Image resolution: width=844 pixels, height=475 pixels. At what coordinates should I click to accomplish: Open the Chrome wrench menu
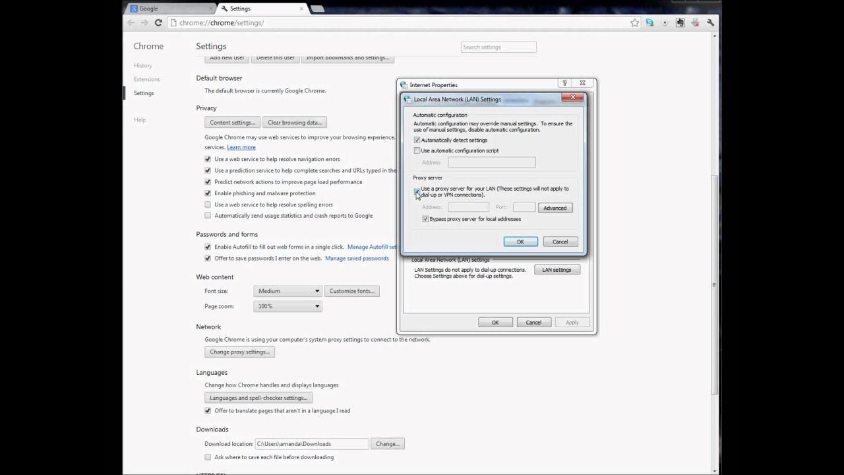pyautogui.click(x=710, y=22)
